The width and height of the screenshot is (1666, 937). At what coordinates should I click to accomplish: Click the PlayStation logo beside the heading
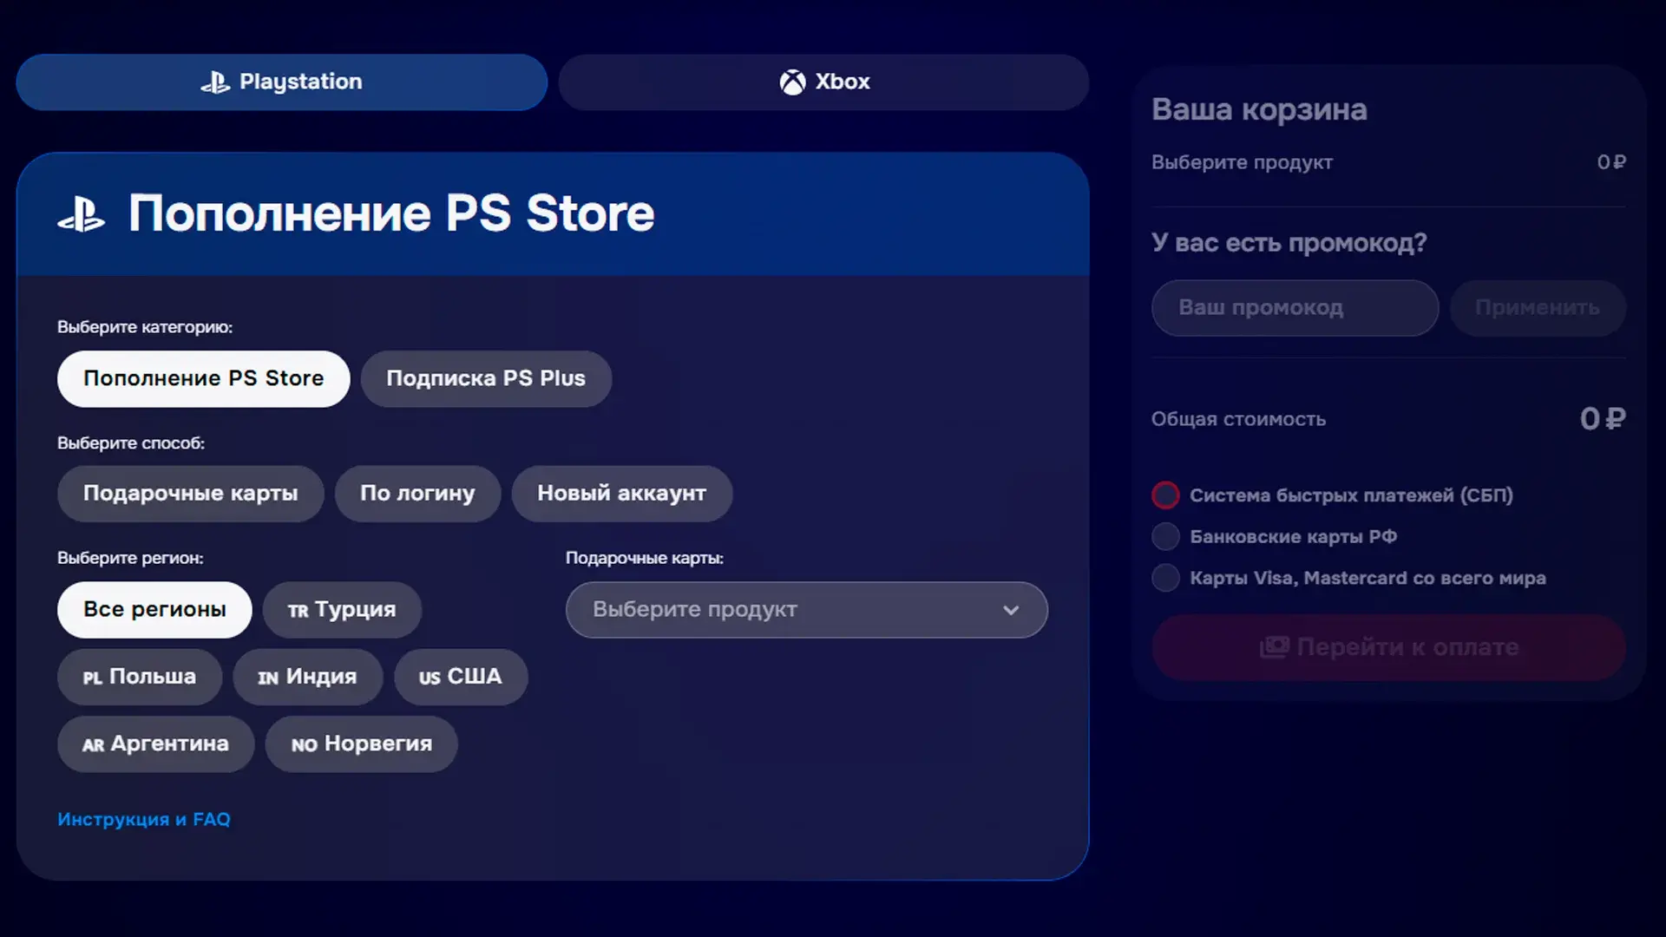(82, 214)
